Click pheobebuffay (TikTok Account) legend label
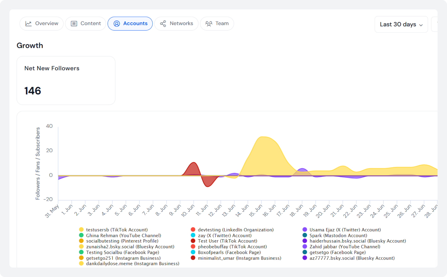Screen dimensions: 447x277 pyautogui.click(x=232, y=247)
